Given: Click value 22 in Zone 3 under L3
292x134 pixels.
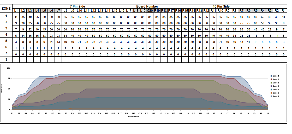Looking at the screenshot, I should pyautogui.click(x=30, y=29).
